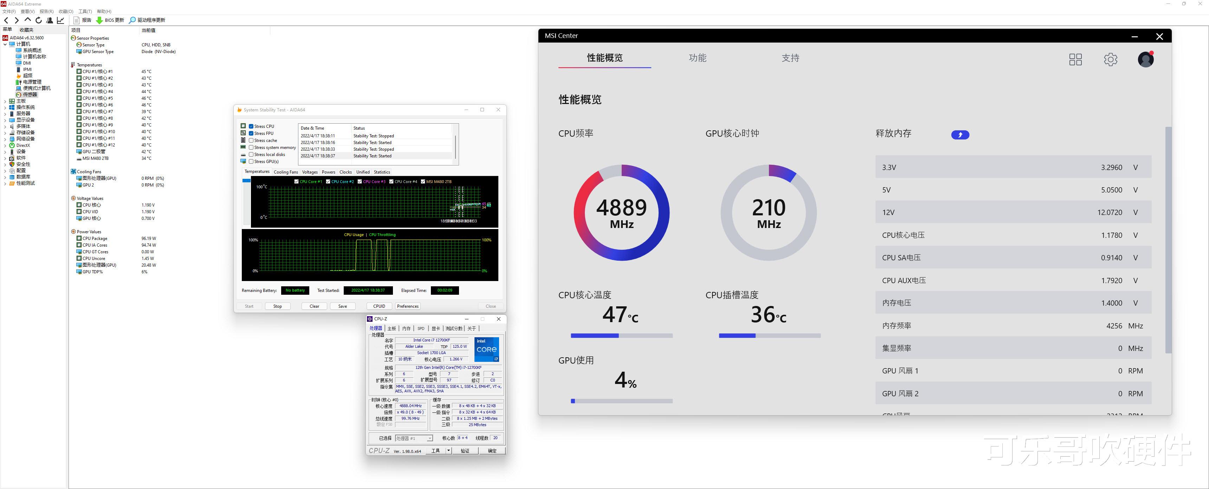Uncheck the Stress FPU option
The image size is (1209, 489).
click(252, 133)
